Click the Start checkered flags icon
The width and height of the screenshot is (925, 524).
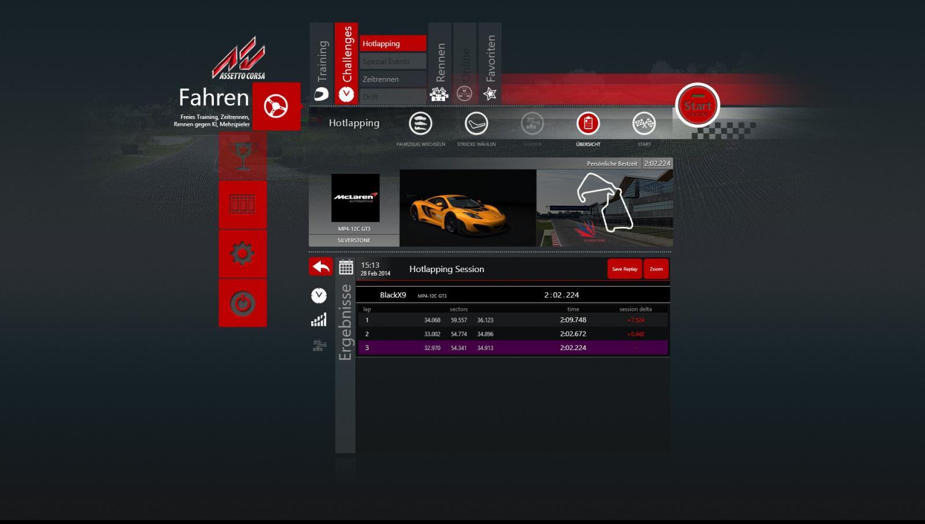coord(644,123)
